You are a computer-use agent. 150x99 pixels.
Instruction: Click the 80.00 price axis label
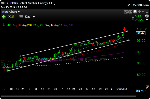coord(141,75)
